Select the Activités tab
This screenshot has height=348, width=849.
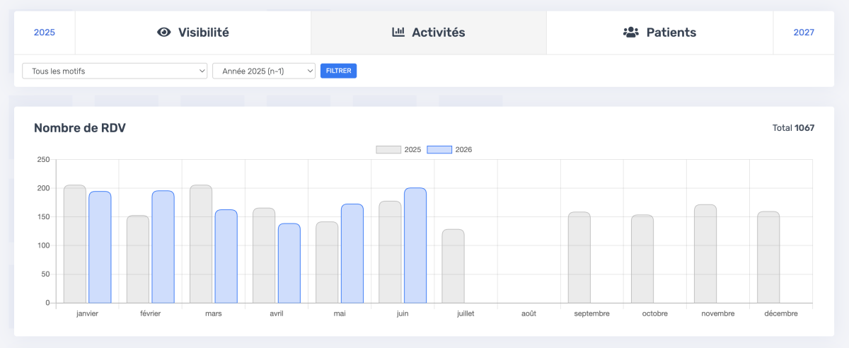point(429,33)
